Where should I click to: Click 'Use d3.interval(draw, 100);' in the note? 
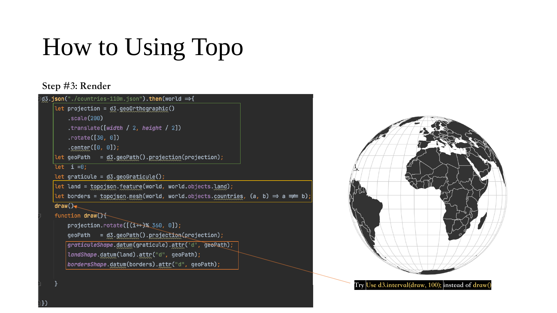click(404, 285)
